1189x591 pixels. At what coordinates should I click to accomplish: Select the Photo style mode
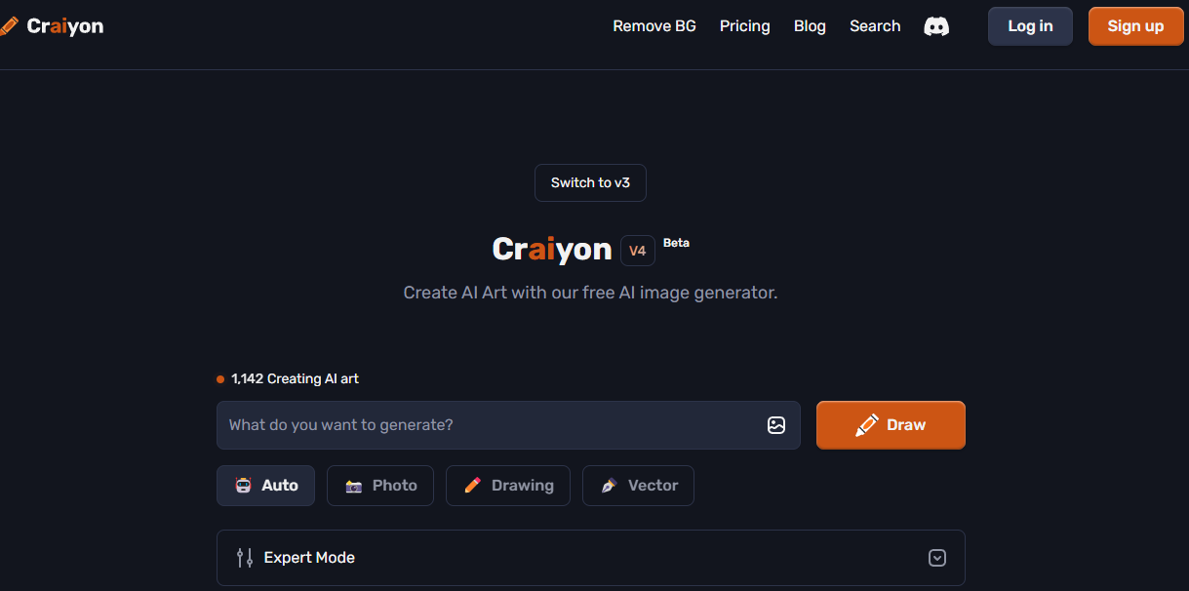pyautogui.click(x=380, y=486)
